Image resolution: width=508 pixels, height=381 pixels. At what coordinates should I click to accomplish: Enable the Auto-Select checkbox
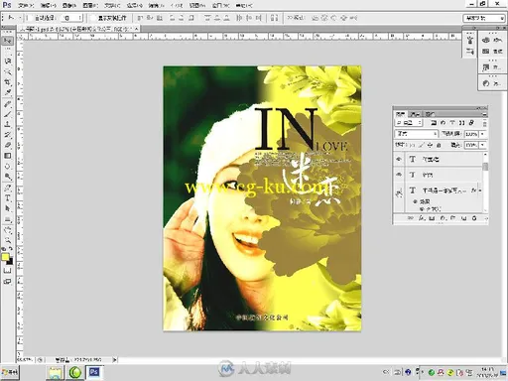point(30,18)
